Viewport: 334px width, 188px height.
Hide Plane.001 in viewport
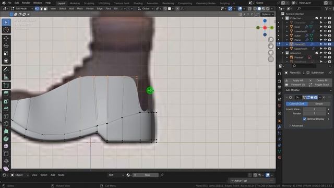pyautogui.click(x=325, y=44)
